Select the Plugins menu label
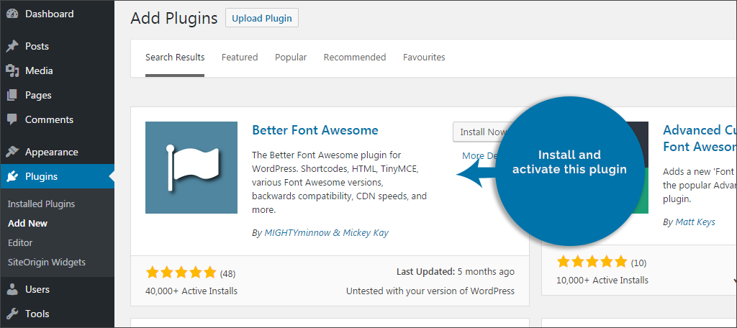 coord(41,176)
